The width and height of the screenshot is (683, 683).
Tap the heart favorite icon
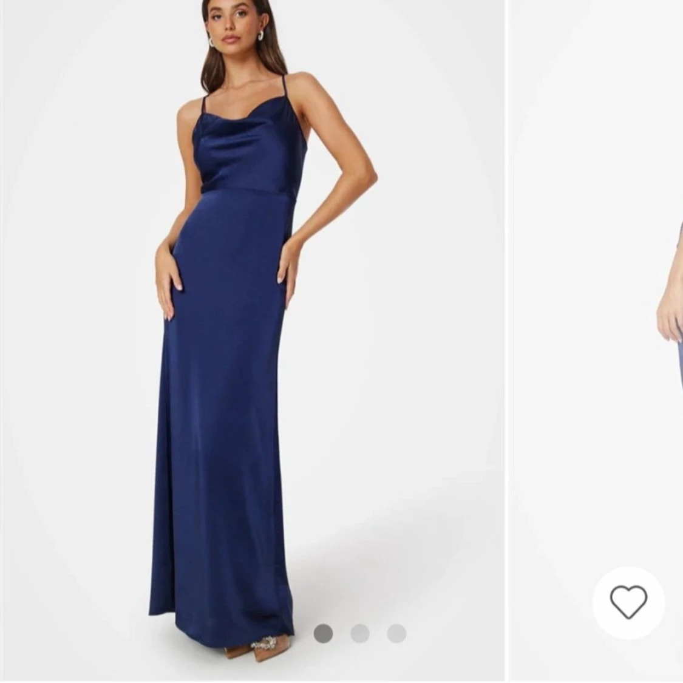[628, 602]
